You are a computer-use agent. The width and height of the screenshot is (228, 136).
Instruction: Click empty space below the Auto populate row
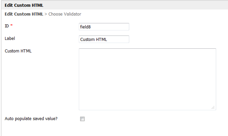pos(101,130)
